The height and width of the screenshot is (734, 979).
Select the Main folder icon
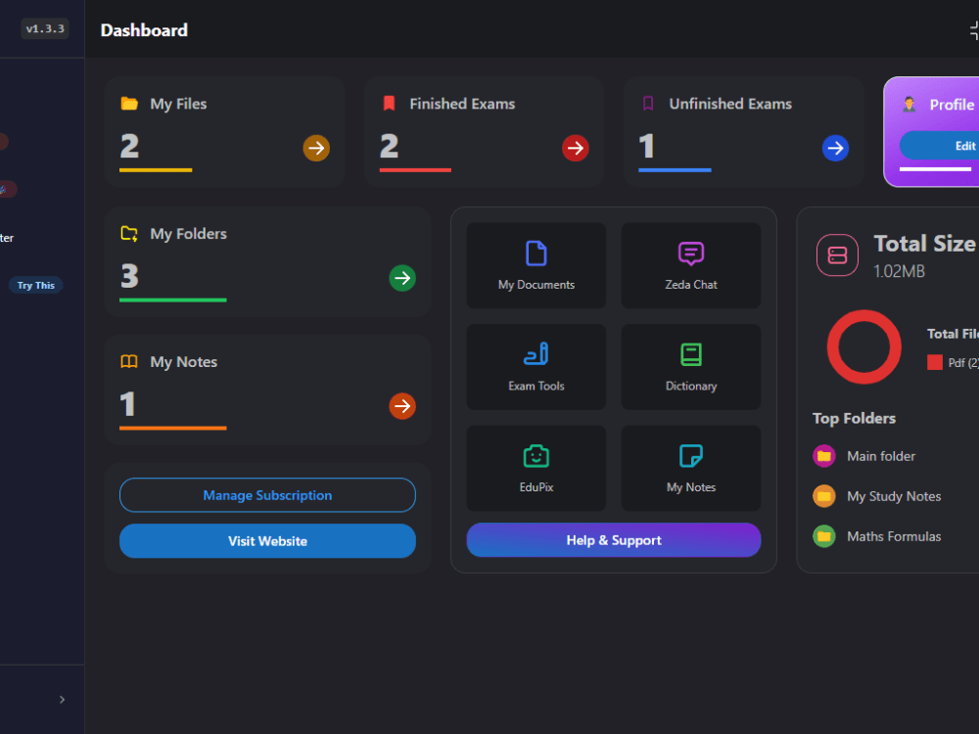click(824, 456)
